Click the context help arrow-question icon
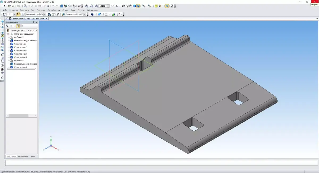The width and height of the screenshot is (319, 173). (79, 6)
